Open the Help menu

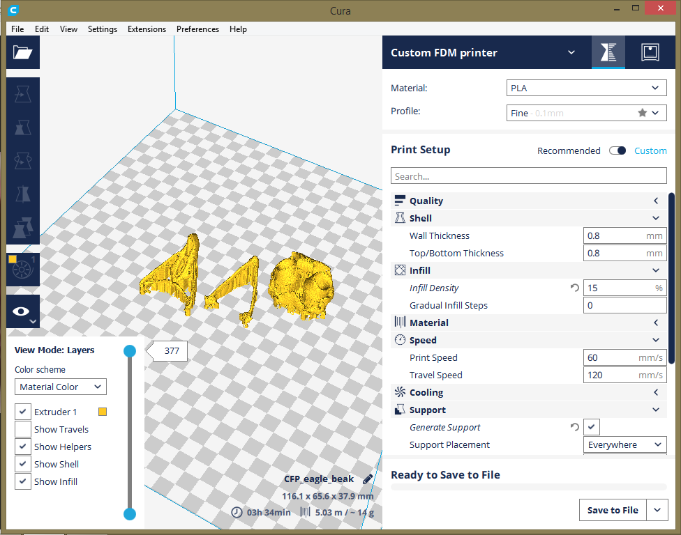point(238,29)
